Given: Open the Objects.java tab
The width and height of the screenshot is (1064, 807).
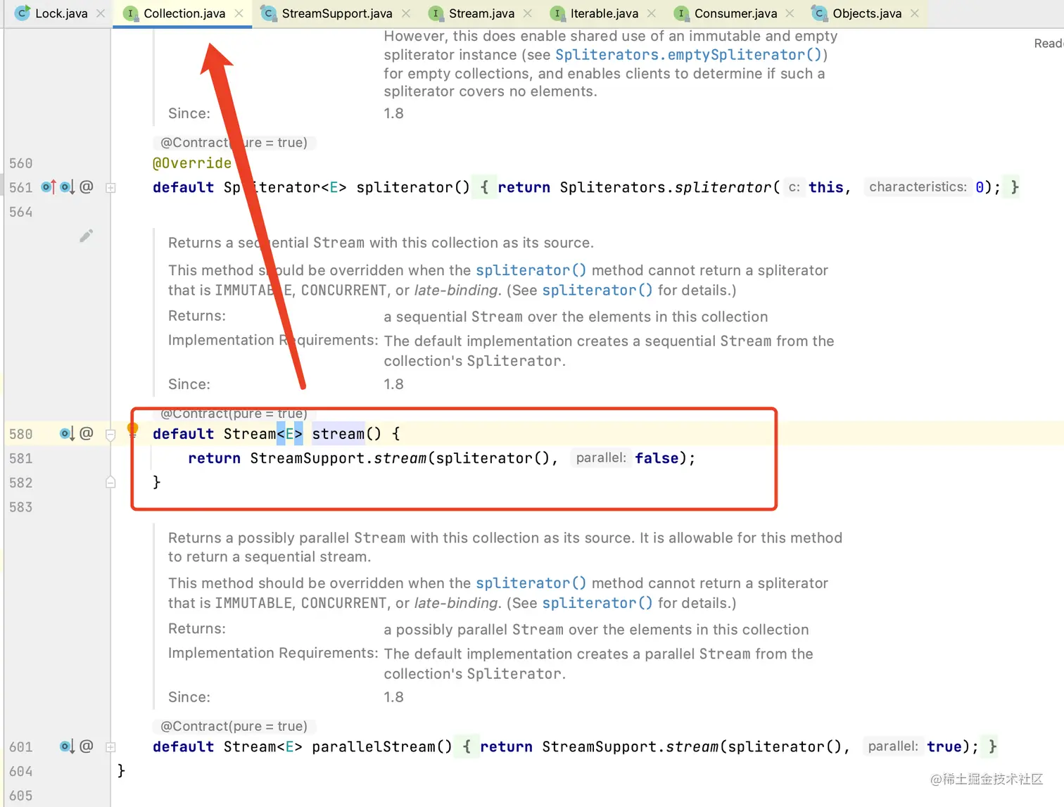Looking at the screenshot, I should pyautogui.click(x=866, y=13).
